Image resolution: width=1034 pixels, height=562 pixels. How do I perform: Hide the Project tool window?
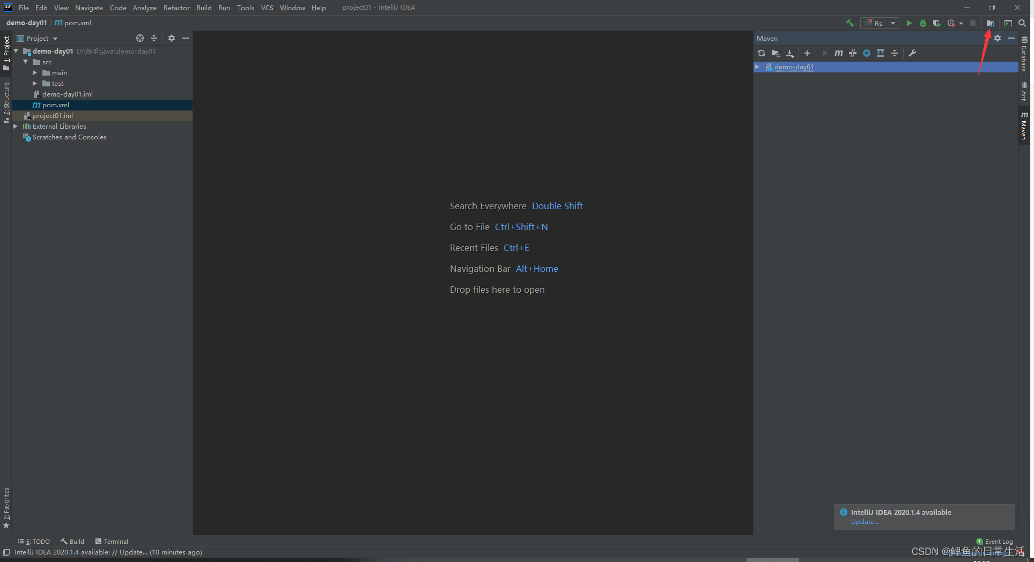pos(186,38)
